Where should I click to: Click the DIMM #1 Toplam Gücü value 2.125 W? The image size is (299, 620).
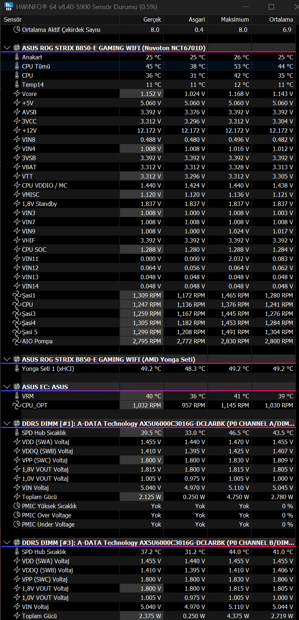coord(150,497)
